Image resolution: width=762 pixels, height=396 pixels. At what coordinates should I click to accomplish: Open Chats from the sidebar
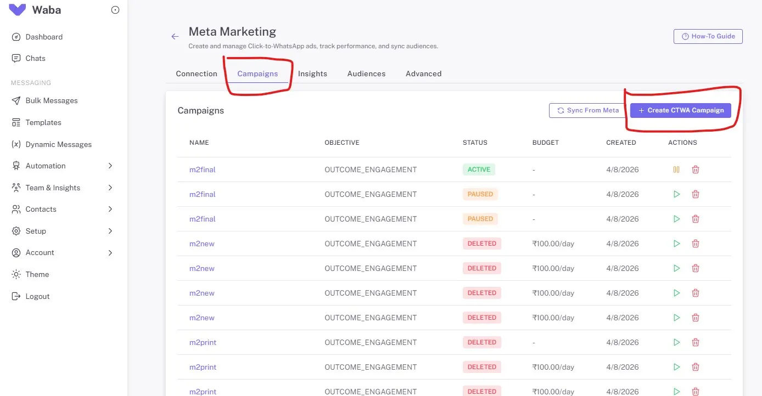coord(35,58)
